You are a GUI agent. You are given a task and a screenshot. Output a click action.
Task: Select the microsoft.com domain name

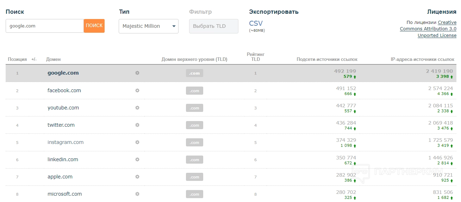click(64, 194)
